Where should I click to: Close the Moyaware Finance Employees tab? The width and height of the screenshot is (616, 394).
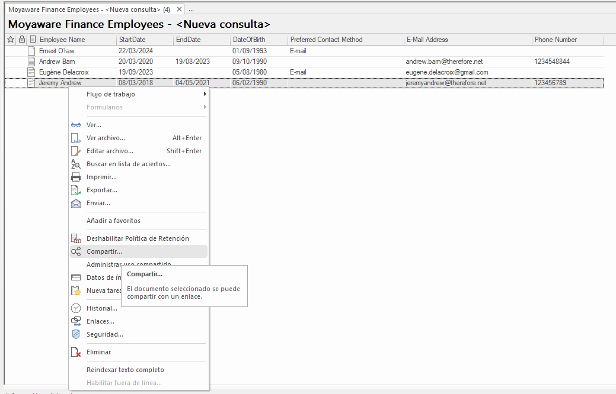pos(179,9)
